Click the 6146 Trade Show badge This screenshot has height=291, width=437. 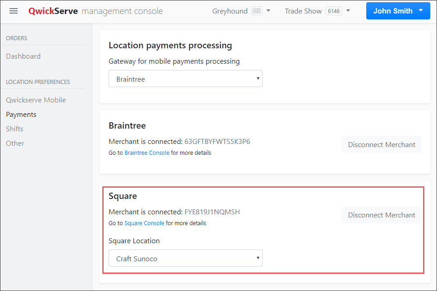[333, 10]
